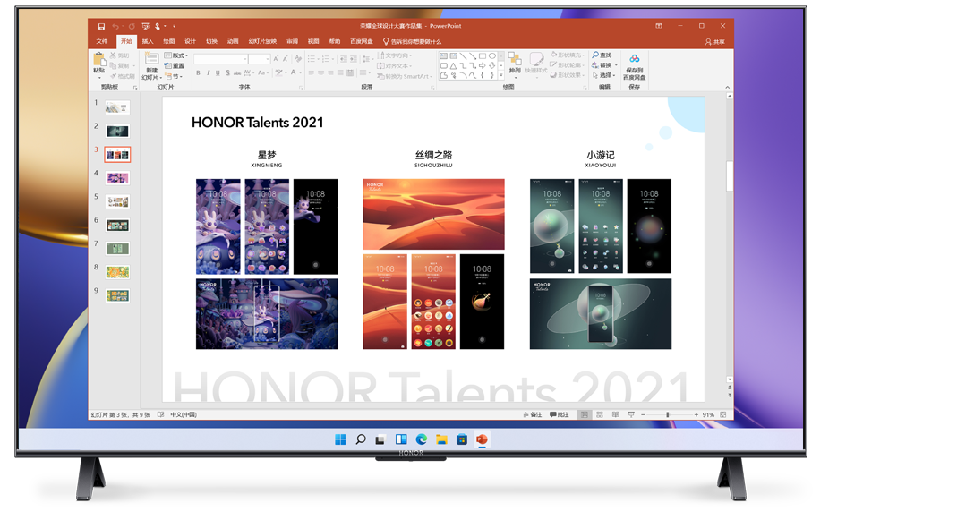Toggle text shadow formatting
This screenshot has height=520, width=957.
[x=227, y=72]
